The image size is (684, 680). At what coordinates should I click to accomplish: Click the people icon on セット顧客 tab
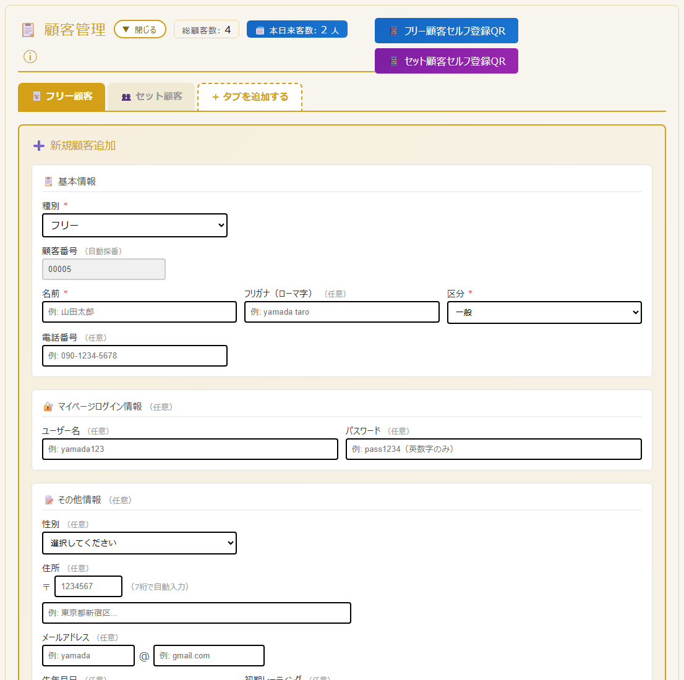(x=126, y=97)
